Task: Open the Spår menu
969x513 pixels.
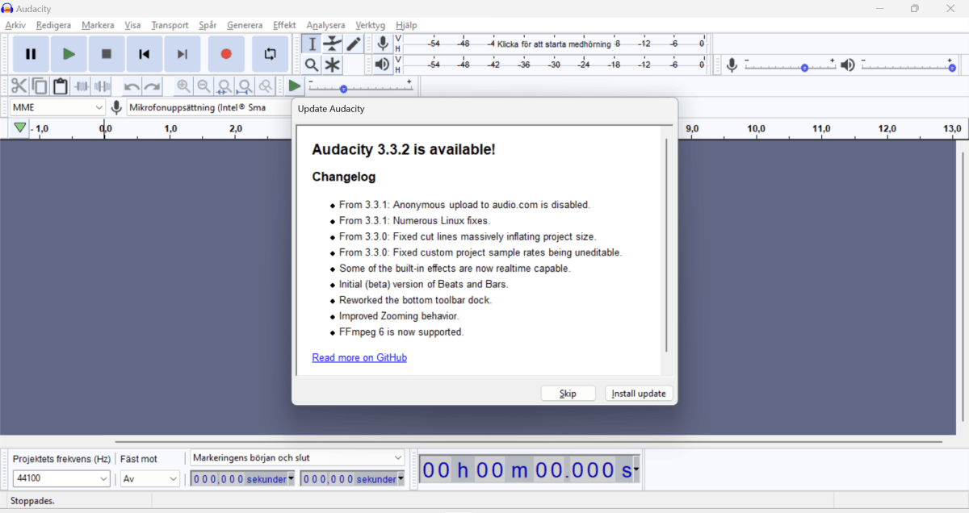Action: [208, 25]
